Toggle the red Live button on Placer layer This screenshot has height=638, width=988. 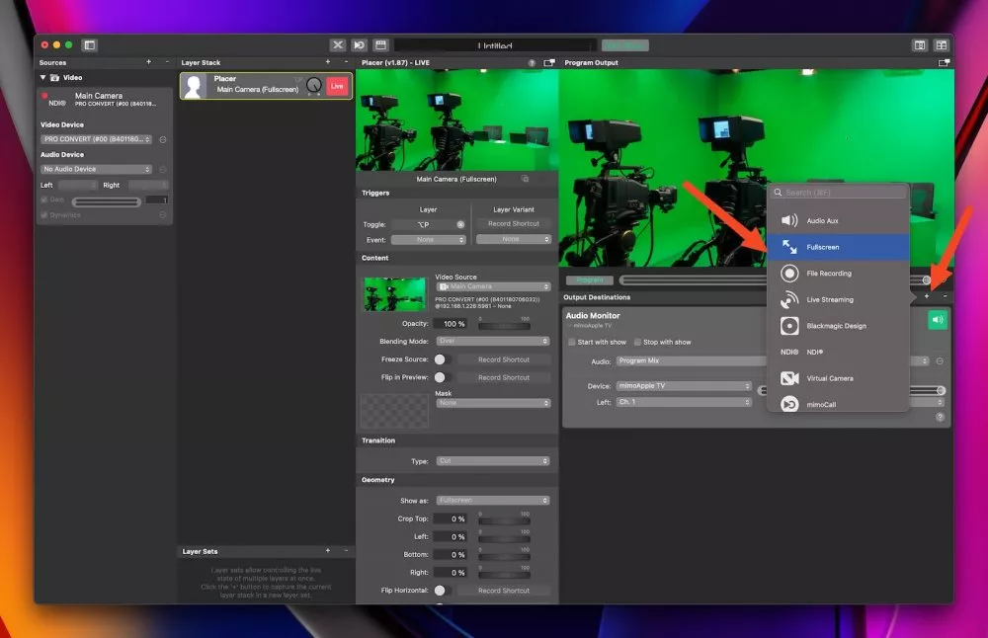337,86
